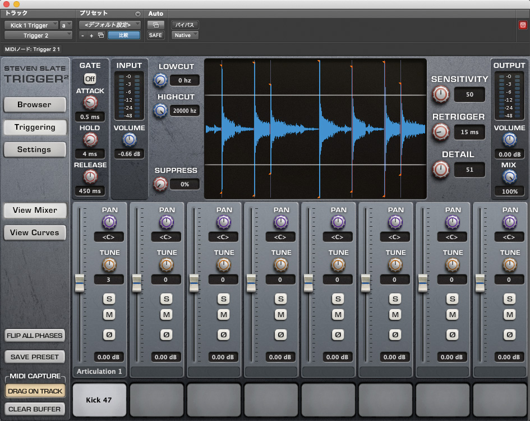Screen dimensions: 530x421
Task: Open the Settings page
Action: pos(34,149)
